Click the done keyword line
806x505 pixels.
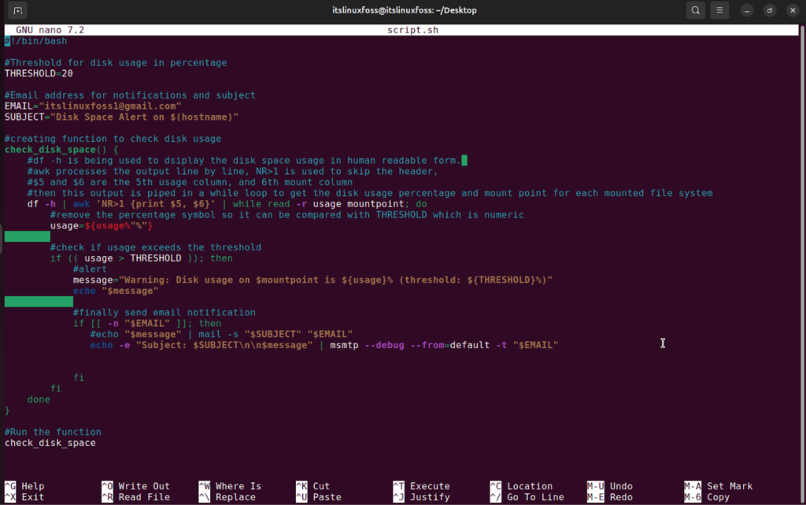pos(39,399)
